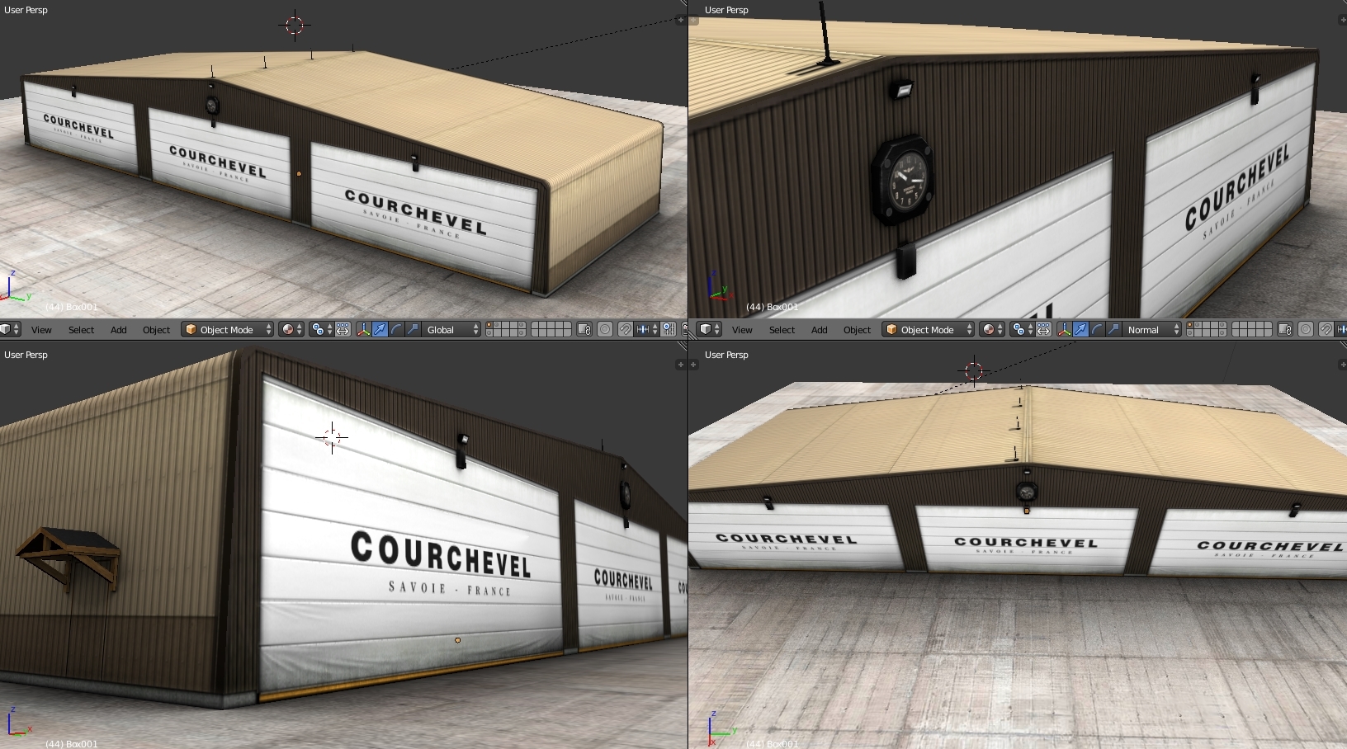Screen dimensions: 1347x749
Task: Click the rooftop antenna in top-right viewport
Action: click(825, 35)
